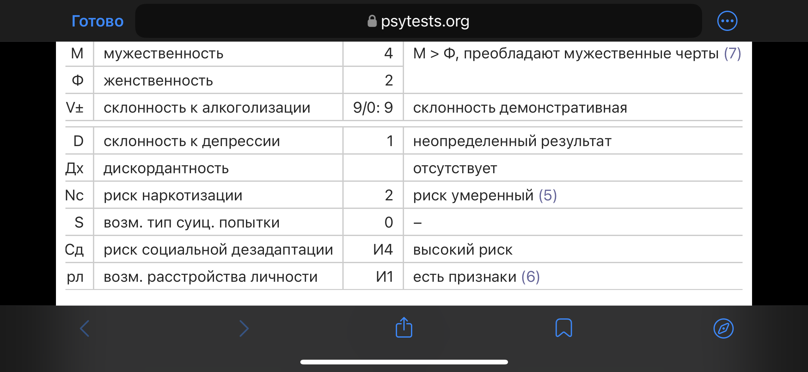Tap the дискордантность row label
Screen dimensions: 808x372
pos(166,168)
